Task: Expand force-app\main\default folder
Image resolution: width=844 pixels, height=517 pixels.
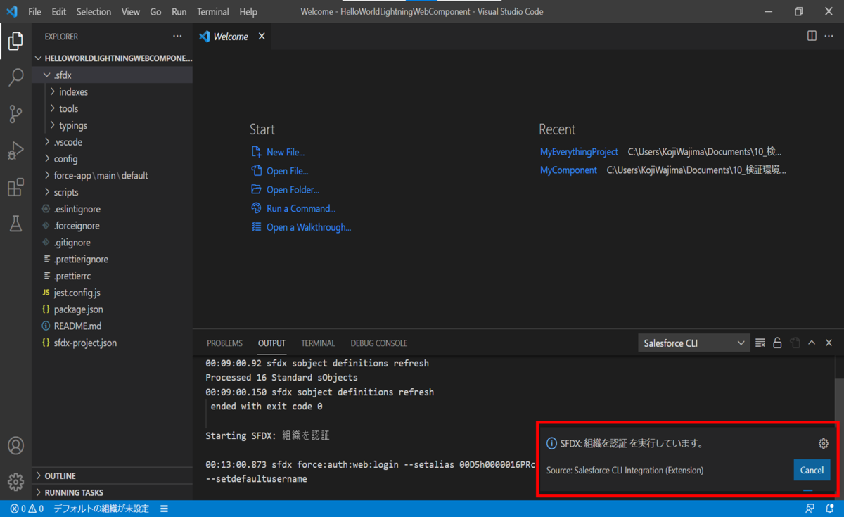Action: point(113,176)
